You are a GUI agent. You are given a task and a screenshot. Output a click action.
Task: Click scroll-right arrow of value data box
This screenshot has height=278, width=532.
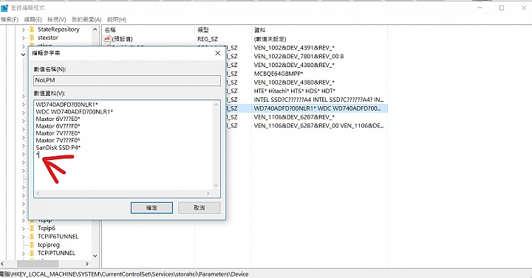pyautogui.click(x=208, y=193)
